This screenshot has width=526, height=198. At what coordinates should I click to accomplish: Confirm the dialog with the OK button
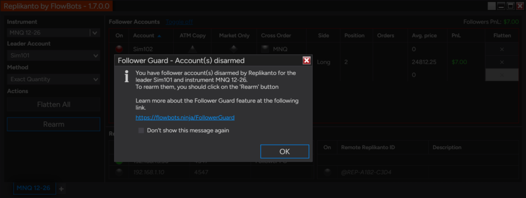[285, 151]
